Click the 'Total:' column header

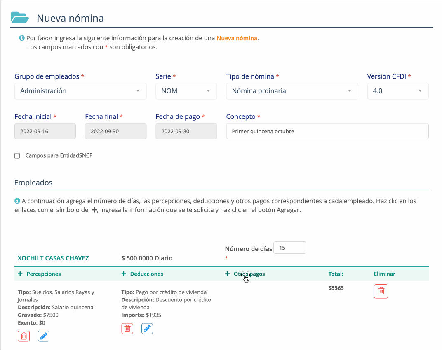(336, 274)
